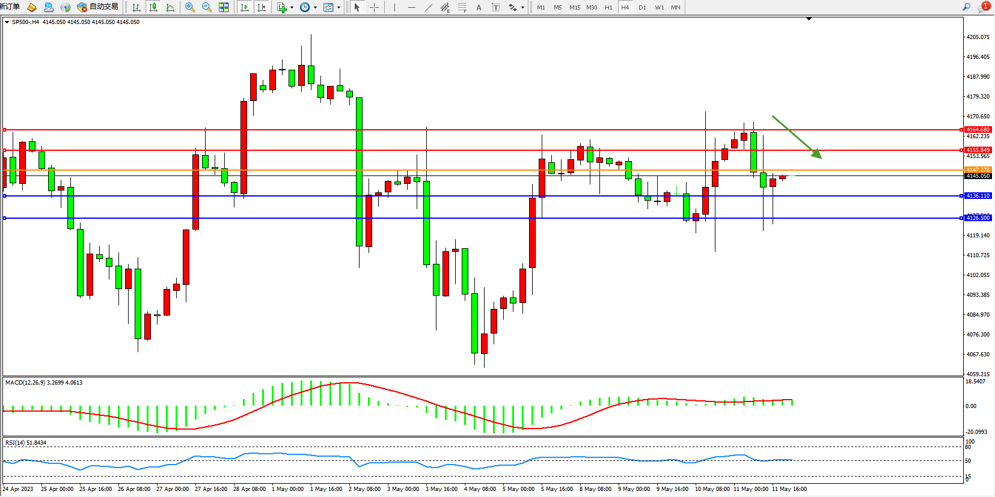Switch to the M15 timeframe
The image size is (995, 497).
(x=575, y=7)
